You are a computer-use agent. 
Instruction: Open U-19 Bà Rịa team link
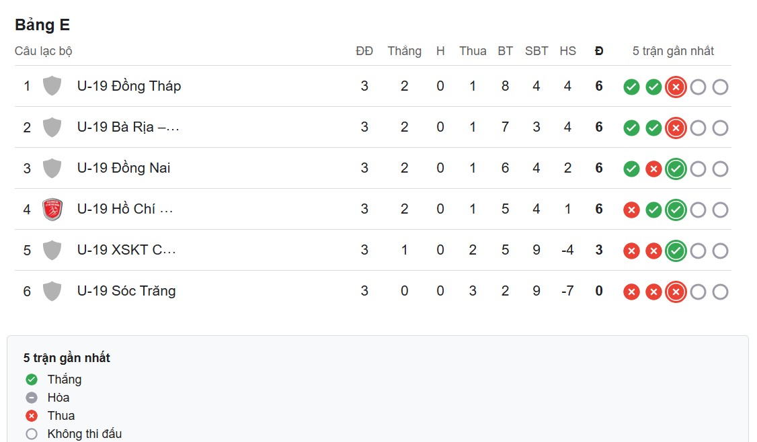128,127
